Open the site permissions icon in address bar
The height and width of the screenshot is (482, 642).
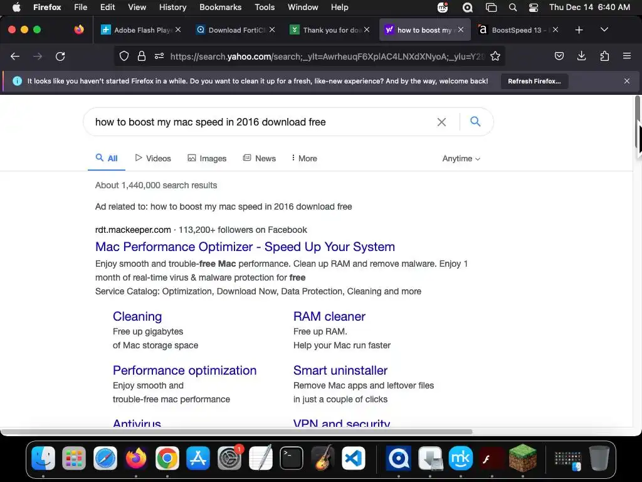(159, 56)
